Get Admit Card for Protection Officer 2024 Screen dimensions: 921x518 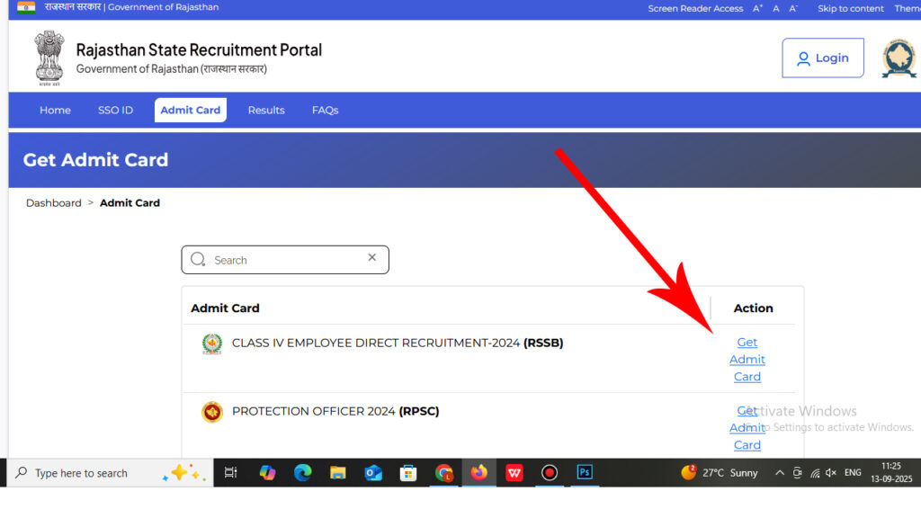click(x=747, y=428)
